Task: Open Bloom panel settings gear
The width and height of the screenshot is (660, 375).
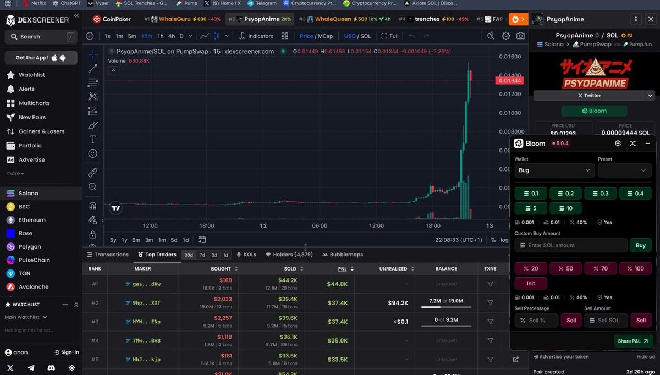Action: tap(618, 143)
